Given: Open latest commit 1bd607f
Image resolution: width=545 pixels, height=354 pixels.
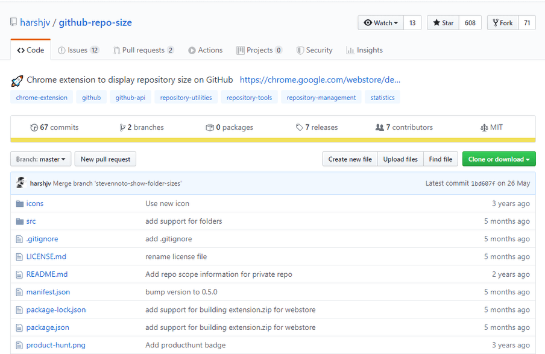Looking at the screenshot, I should [483, 183].
